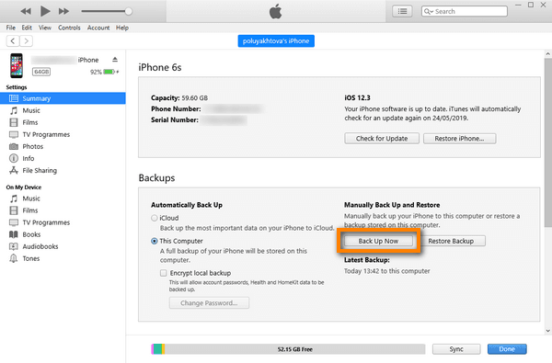
Task: Click the Back Up Now button
Action: click(x=378, y=241)
